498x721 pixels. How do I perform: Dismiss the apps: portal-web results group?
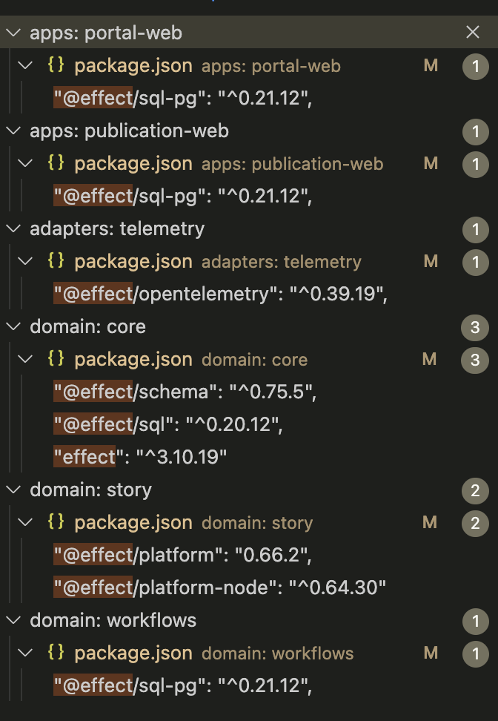[x=473, y=32]
